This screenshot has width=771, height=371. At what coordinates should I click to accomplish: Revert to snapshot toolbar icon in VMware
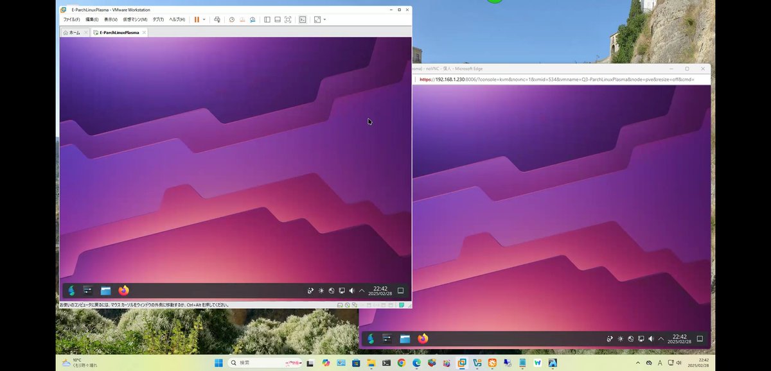click(242, 20)
